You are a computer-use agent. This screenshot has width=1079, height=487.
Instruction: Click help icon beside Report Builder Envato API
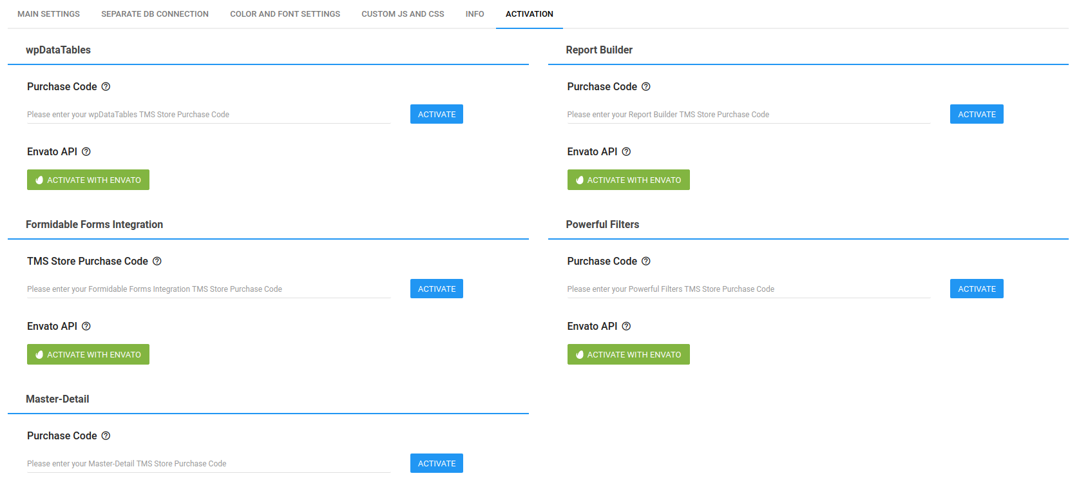click(x=626, y=151)
